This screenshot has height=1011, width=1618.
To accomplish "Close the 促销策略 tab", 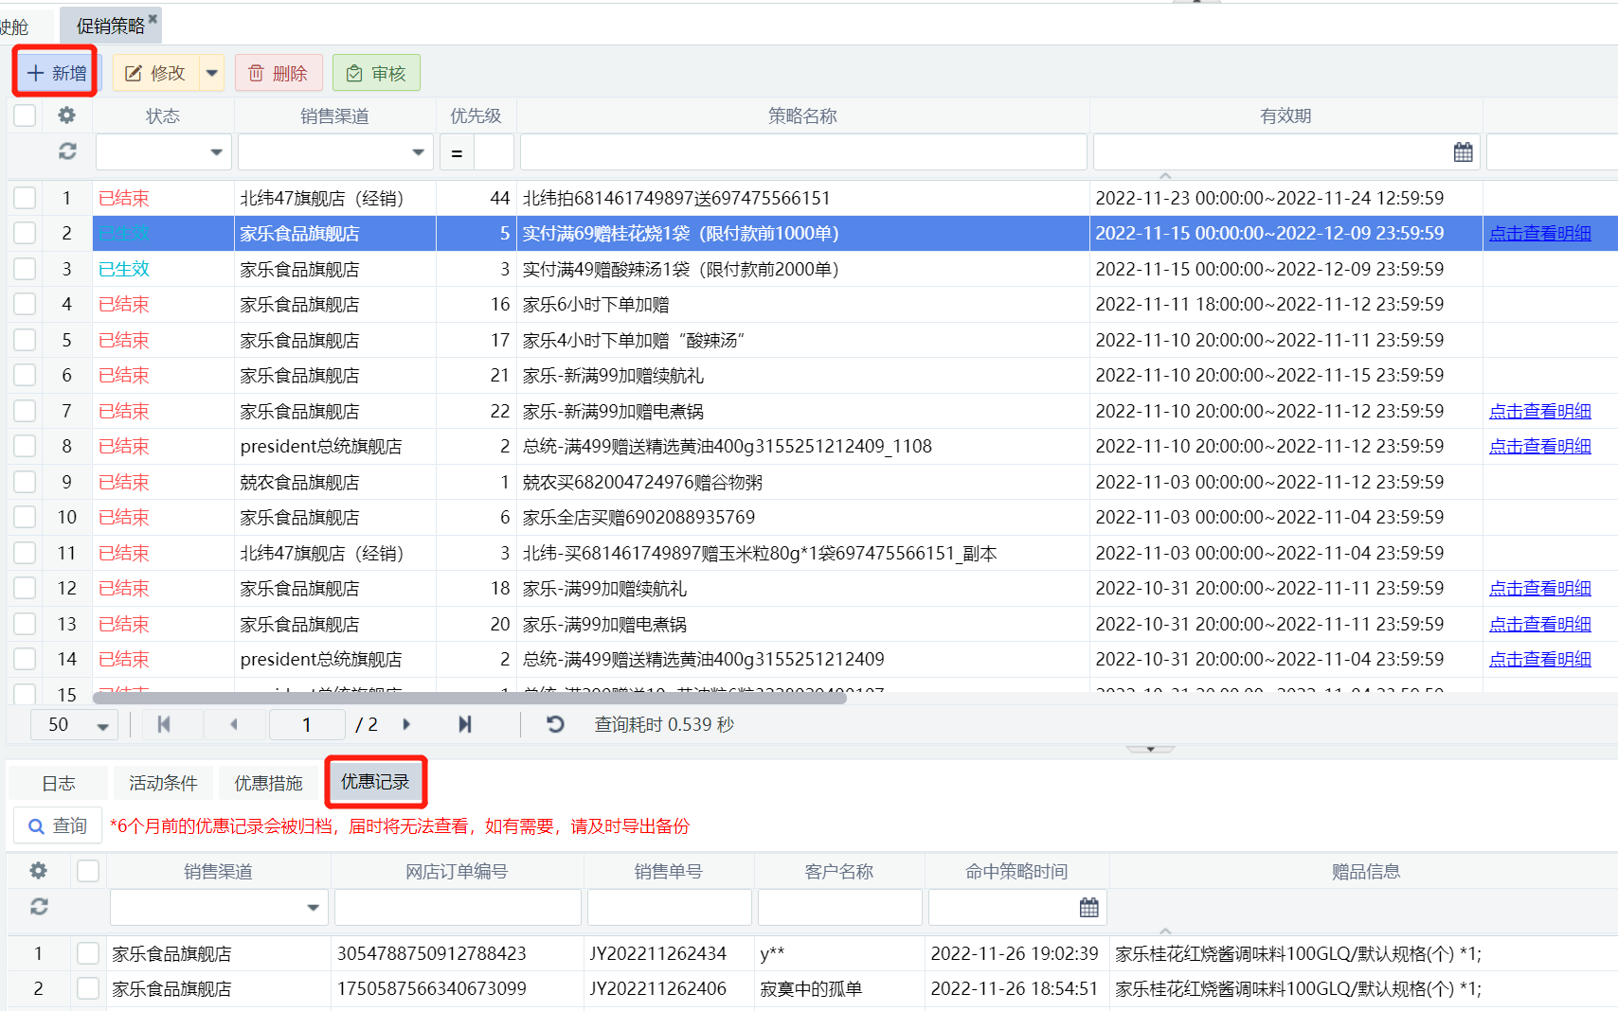I will click(153, 18).
